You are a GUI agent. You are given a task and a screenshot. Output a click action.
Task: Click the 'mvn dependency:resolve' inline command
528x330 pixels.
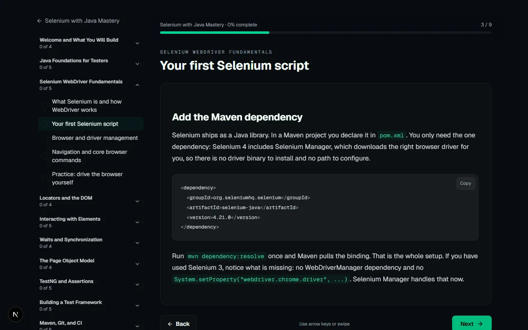click(x=226, y=256)
